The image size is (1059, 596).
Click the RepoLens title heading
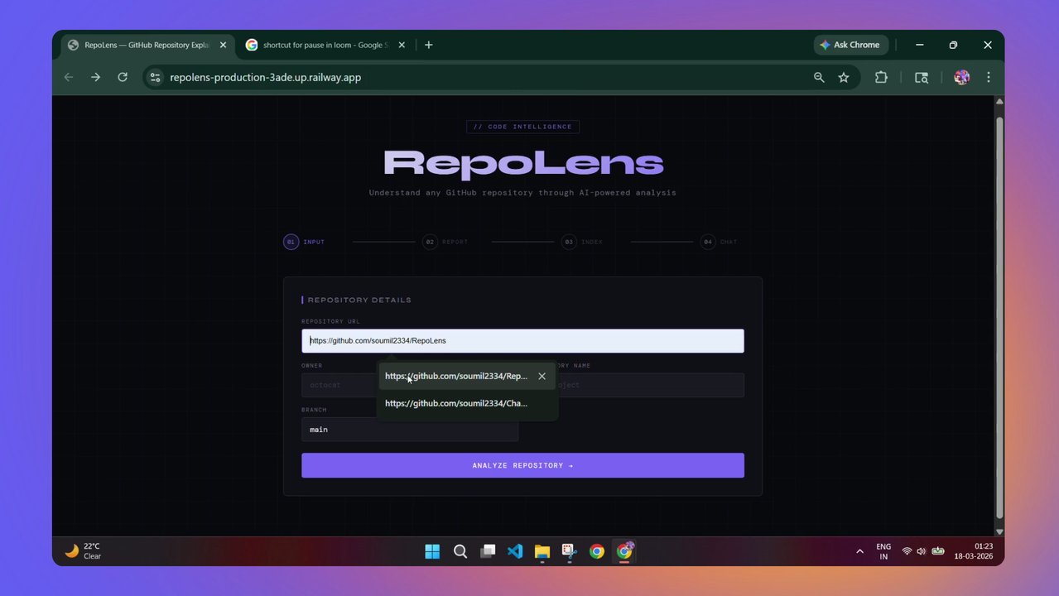522,163
